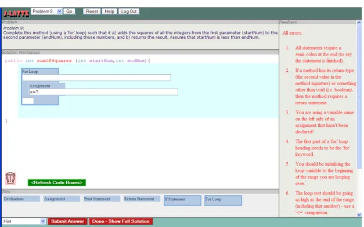The height and width of the screenshot is (227, 364).
Task: Click the 'All errors:' heading
Action: pyautogui.click(x=292, y=33)
